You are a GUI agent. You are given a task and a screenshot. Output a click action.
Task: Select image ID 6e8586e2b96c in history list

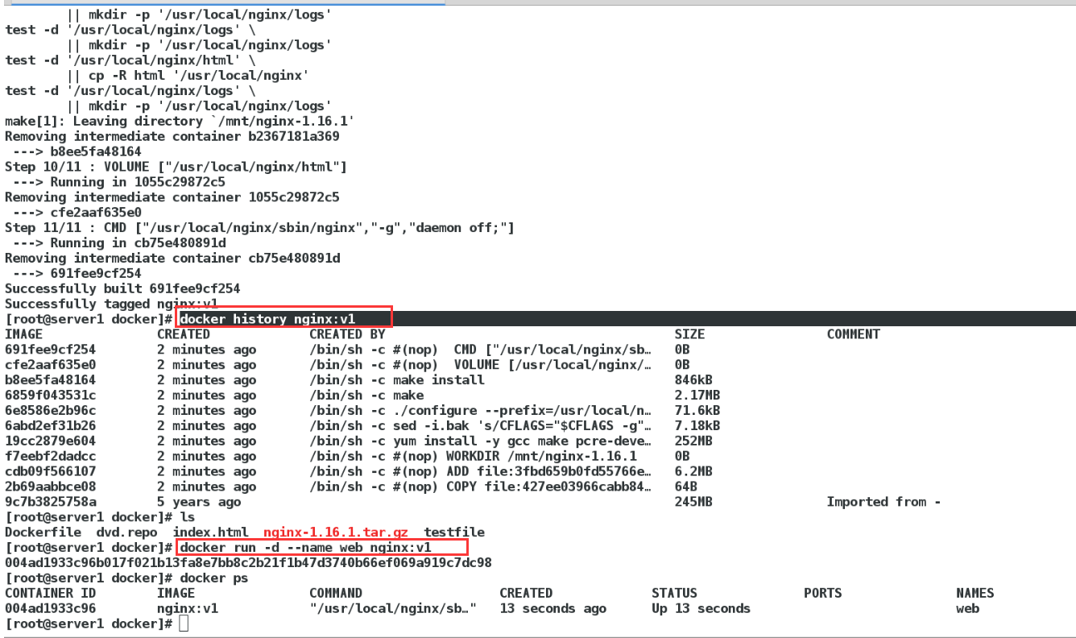(x=50, y=411)
